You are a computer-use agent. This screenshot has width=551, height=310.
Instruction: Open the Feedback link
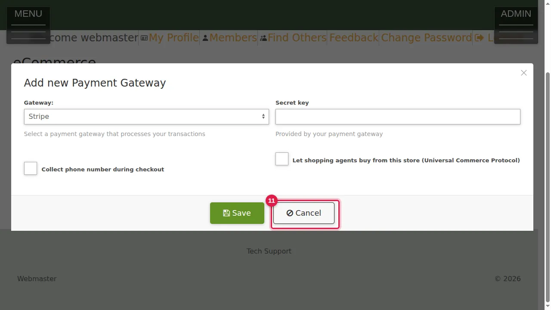click(354, 38)
